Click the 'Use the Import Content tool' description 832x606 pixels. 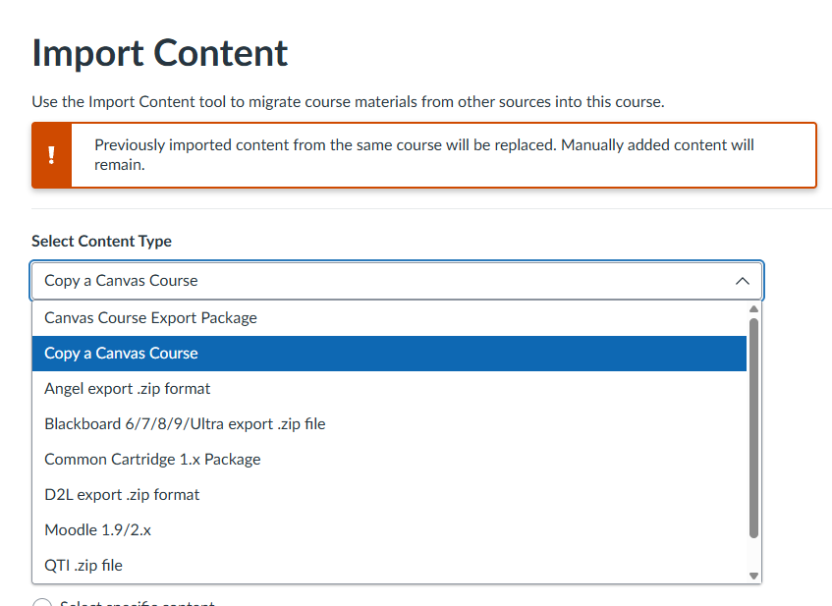coord(348,101)
